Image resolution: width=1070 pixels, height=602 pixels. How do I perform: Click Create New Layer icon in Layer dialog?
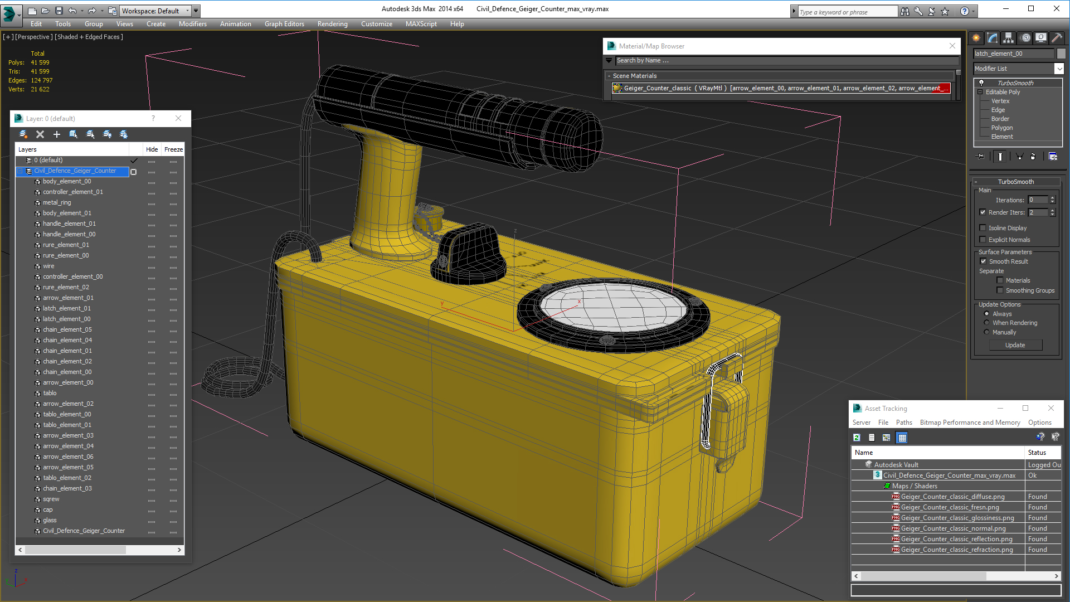pos(23,134)
